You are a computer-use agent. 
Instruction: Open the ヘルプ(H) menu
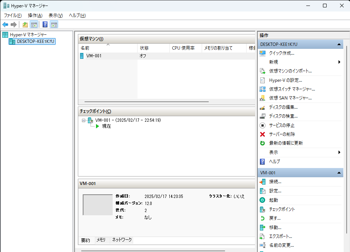click(77, 16)
